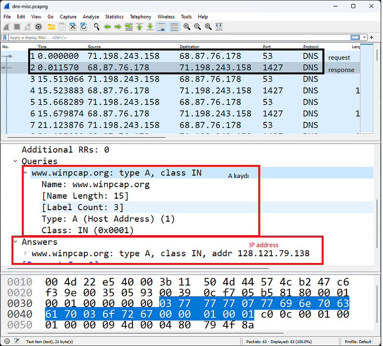This screenshot has height=346, width=383.
Task: Open expert information circle in status bar
Action: [x=7, y=341]
